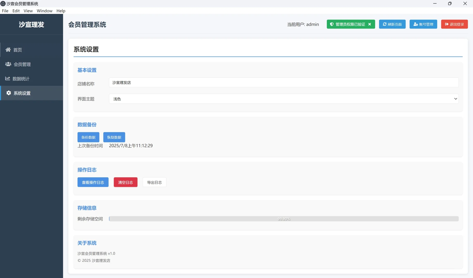Click the 店铺名称 input field
Screen dimensions: 473x278
pos(284,82)
